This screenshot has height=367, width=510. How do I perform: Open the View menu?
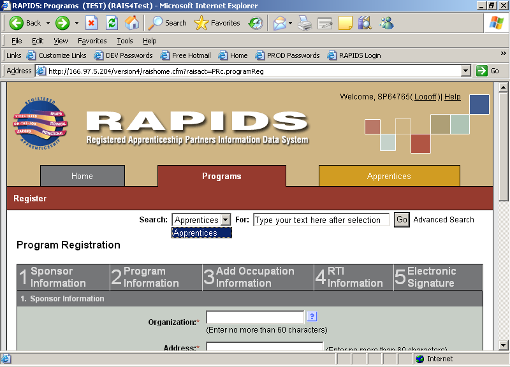tap(61, 41)
